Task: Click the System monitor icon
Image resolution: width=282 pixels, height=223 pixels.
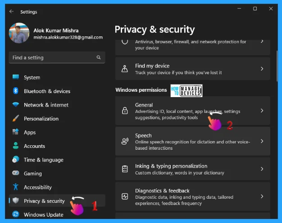Action: [16, 77]
